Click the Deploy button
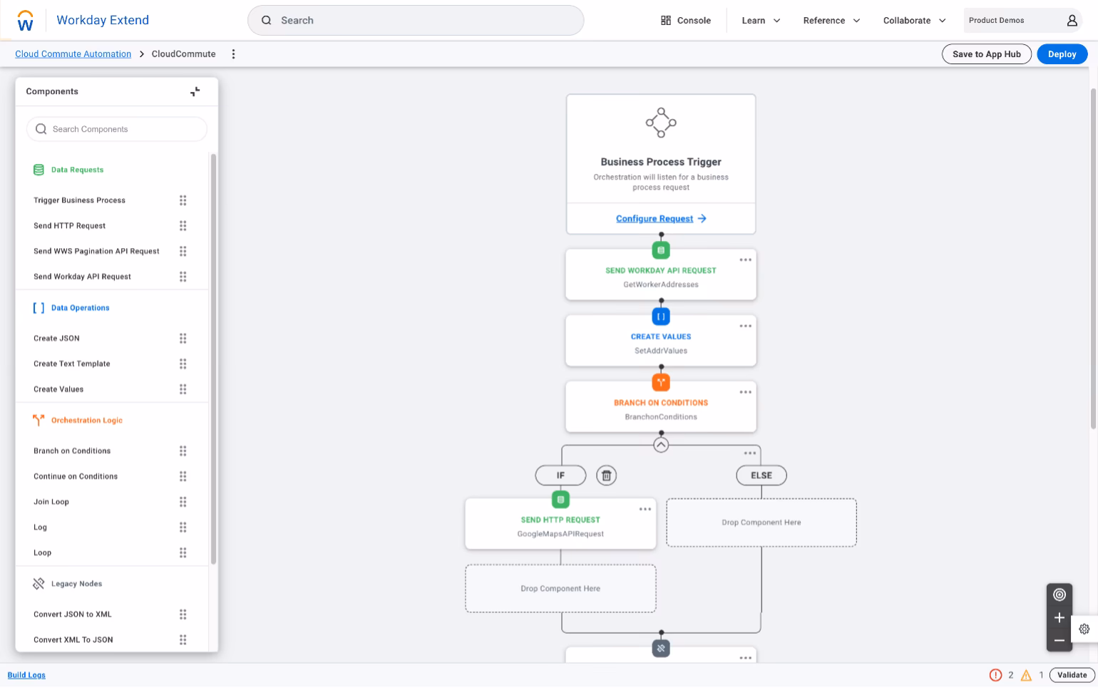The image size is (1098, 690). (1062, 53)
